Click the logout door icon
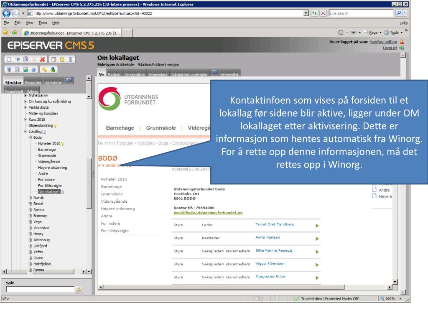 click(x=402, y=48)
